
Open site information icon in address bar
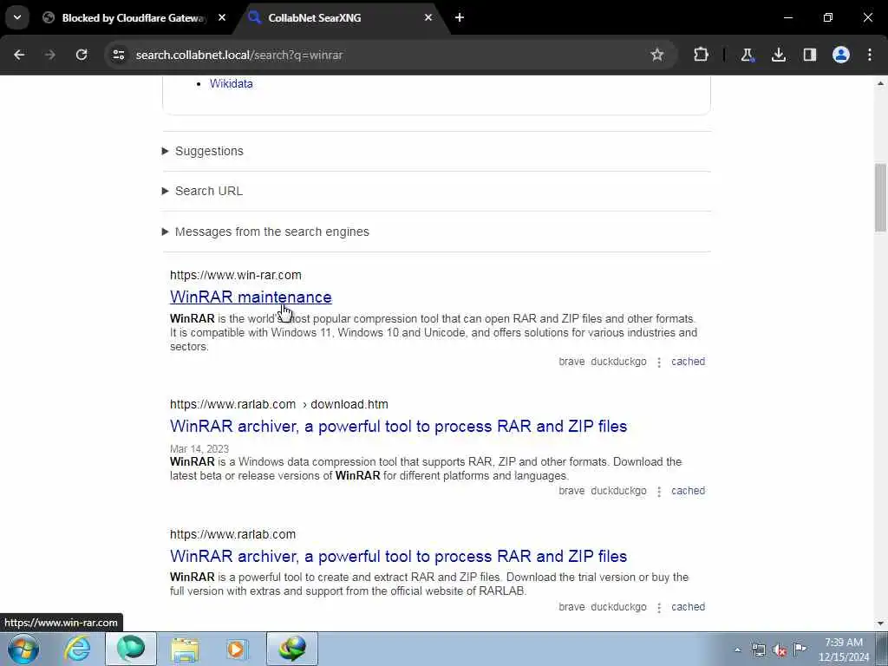[x=118, y=55]
